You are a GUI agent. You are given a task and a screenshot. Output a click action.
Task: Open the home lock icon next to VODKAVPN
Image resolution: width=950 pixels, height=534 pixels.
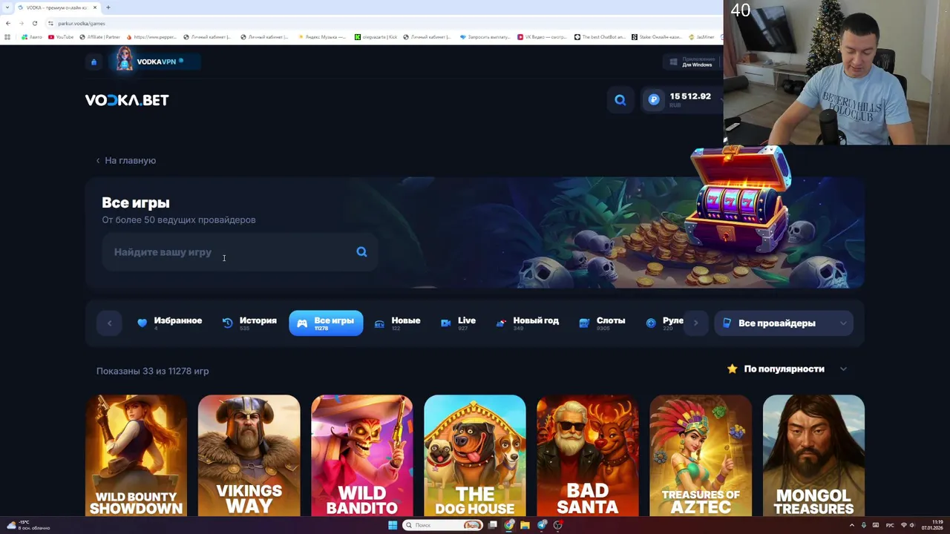(x=94, y=62)
